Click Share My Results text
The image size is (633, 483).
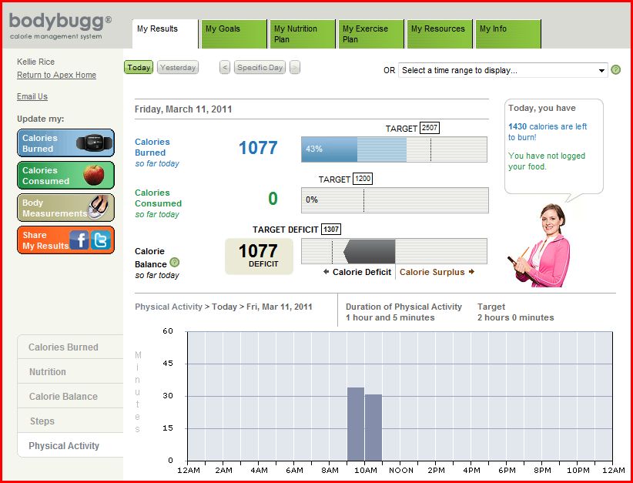click(x=45, y=240)
